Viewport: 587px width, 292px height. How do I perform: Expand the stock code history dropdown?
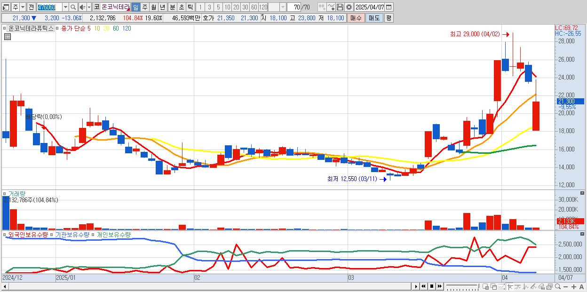(x=66, y=7)
